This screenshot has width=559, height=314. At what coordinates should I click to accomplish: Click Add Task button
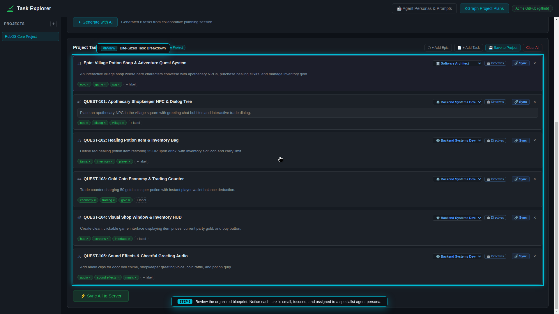tap(468, 48)
